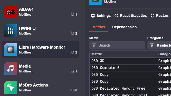Open the Categories '6 selected' dropdown
Screen dimensions: 171x96
tap(159, 45)
